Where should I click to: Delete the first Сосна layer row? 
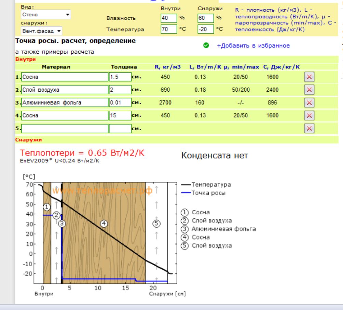coord(309,77)
